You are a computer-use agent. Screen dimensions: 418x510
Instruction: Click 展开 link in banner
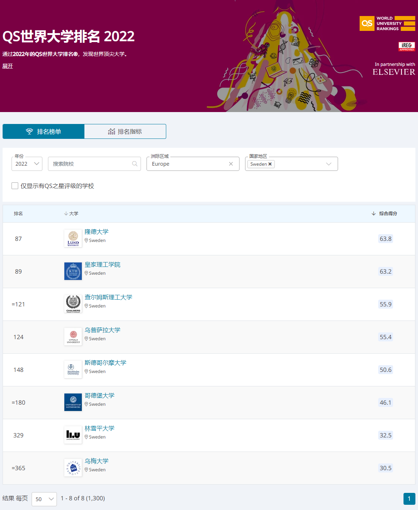point(7,66)
